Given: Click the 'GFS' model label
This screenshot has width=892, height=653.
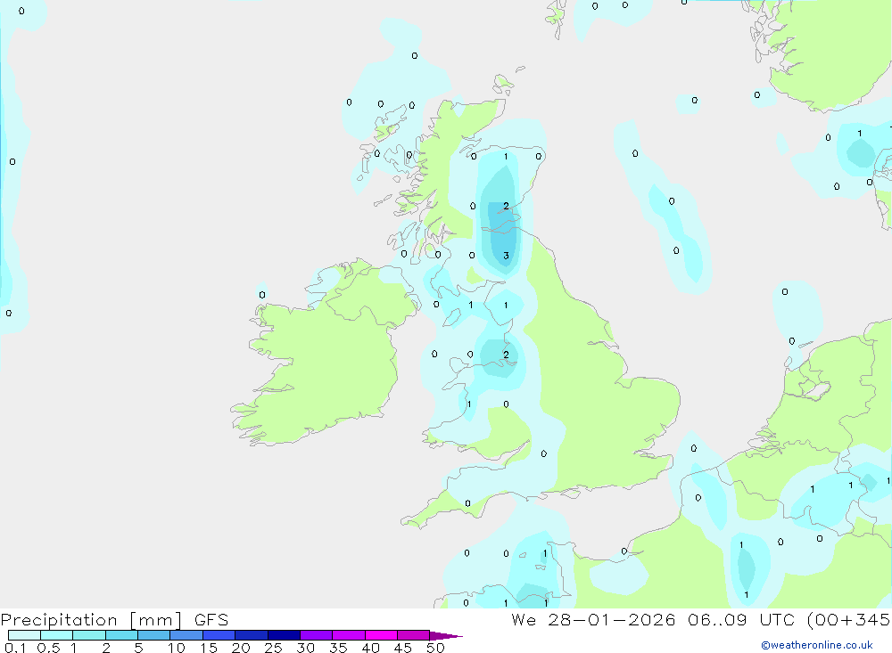Looking at the screenshot, I should click(x=211, y=620).
